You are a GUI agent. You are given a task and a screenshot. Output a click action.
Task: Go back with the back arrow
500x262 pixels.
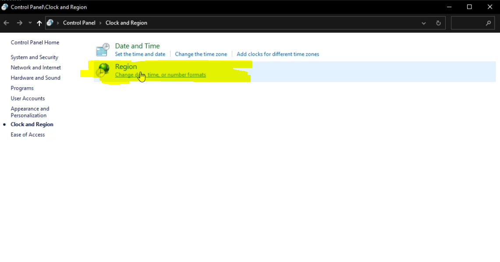pyautogui.click(x=7, y=23)
